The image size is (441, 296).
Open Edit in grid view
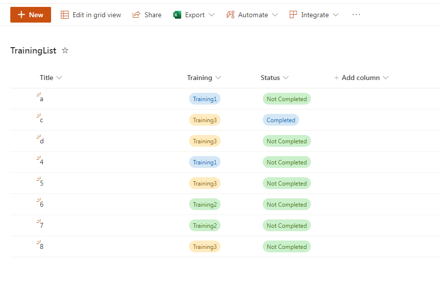point(91,15)
